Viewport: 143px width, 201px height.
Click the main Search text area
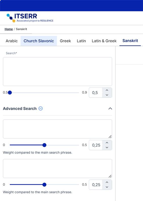[57, 72]
